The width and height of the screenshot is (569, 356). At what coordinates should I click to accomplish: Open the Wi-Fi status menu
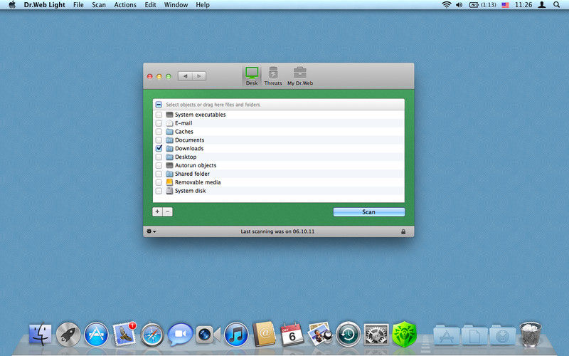447,5
